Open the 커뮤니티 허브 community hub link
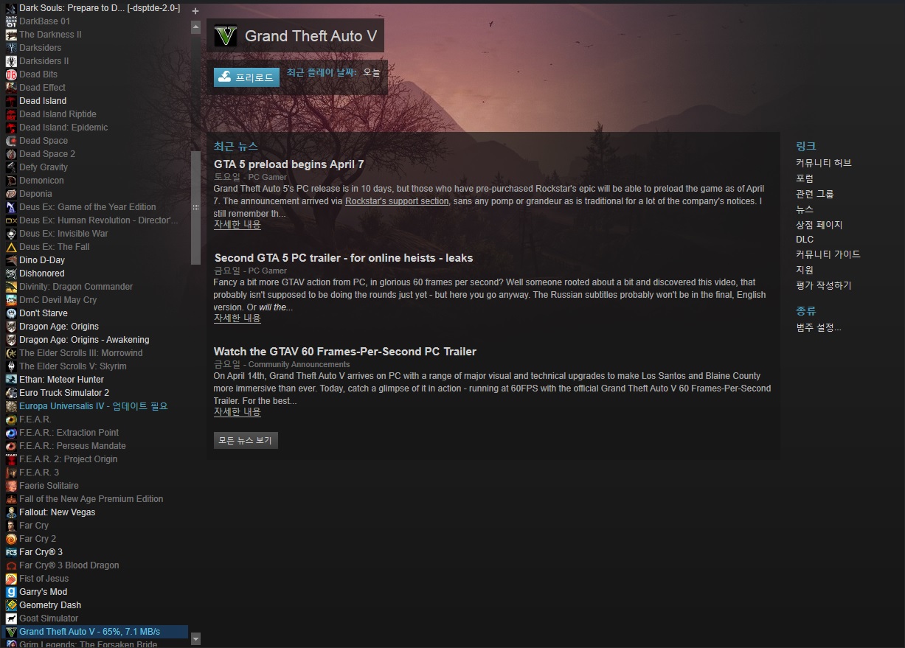 click(x=823, y=163)
